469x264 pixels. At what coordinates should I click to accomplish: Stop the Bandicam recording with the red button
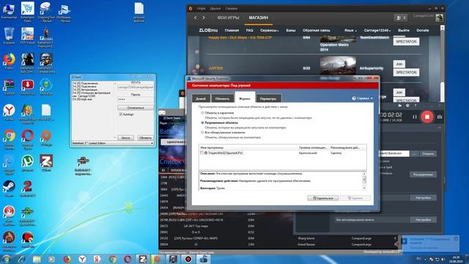tap(426, 117)
